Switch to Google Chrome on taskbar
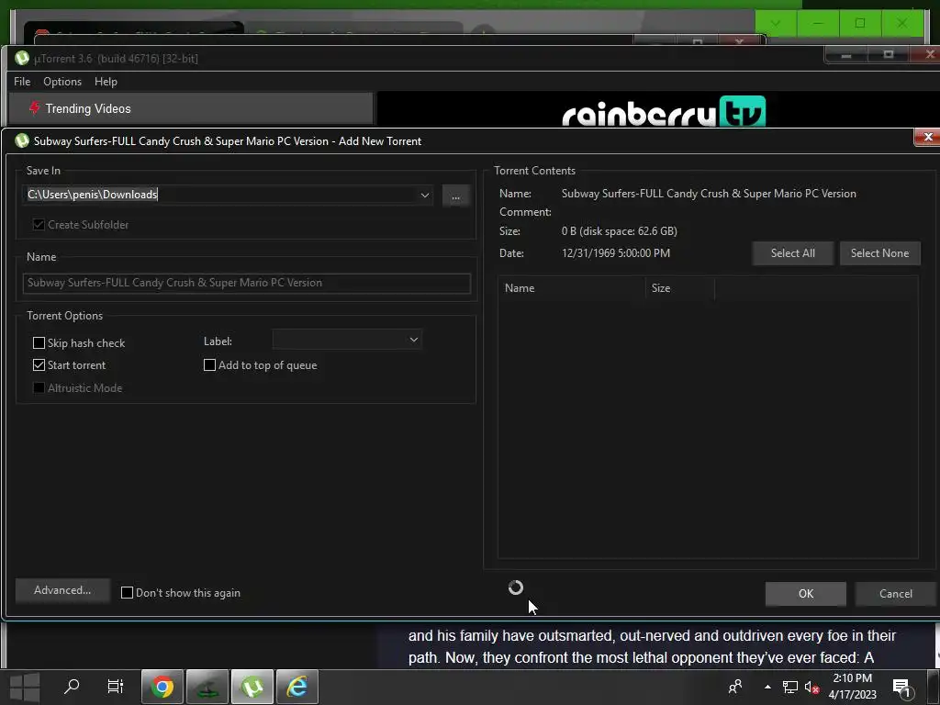The width and height of the screenshot is (940, 705). click(162, 687)
